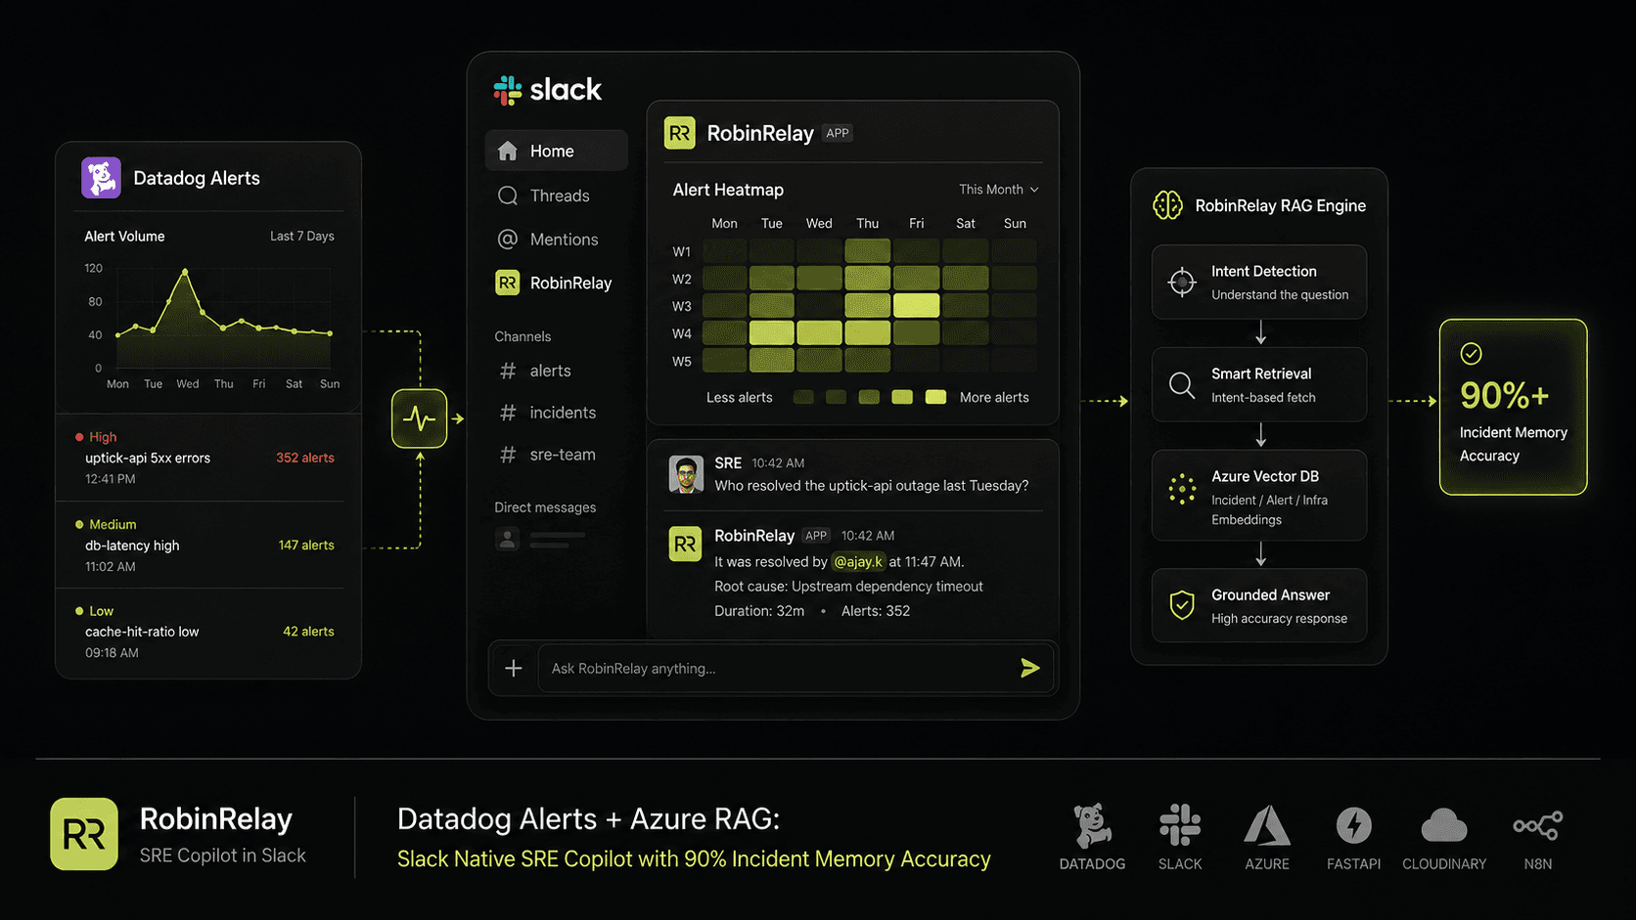The width and height of the screenshot is (1636, 920).
Task: Click the 42 alerts count
Action: 308,632
